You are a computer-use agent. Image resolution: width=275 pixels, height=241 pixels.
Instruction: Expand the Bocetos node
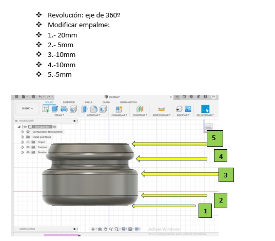(x=23, y=152)
